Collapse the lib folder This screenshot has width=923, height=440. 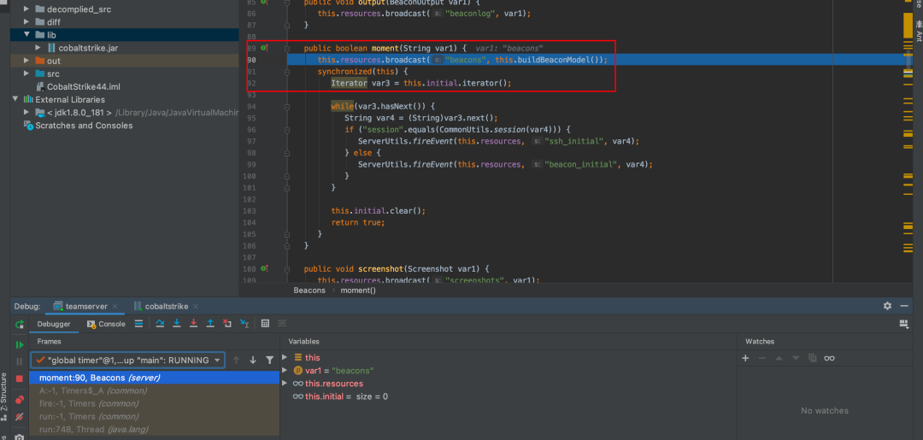[x=26, y=35]
